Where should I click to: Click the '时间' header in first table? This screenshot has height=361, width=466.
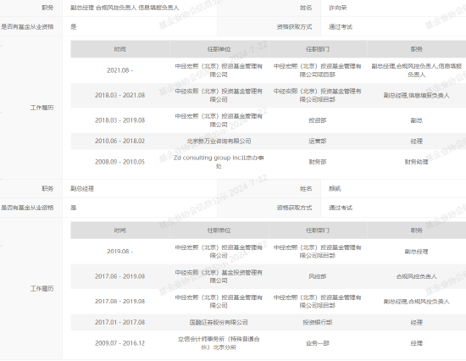[x=119, y=49]
